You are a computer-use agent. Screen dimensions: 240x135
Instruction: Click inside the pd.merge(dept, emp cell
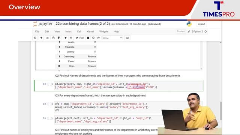point(129,85)
